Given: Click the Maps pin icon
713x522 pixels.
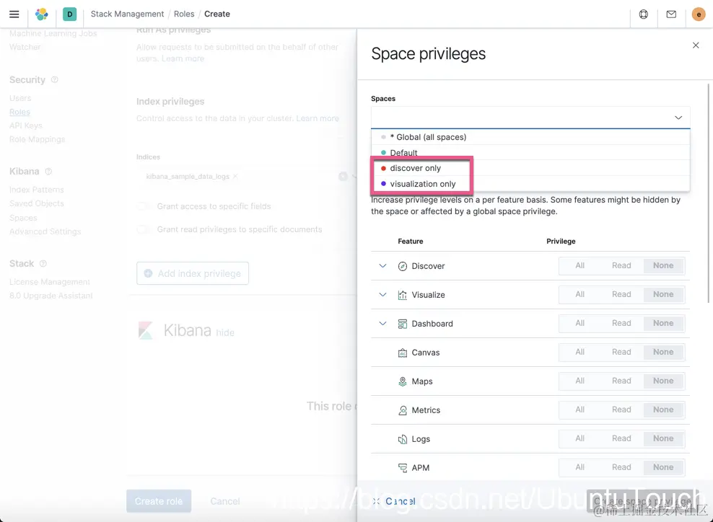Looking at the screenshot, I should 403,381.
